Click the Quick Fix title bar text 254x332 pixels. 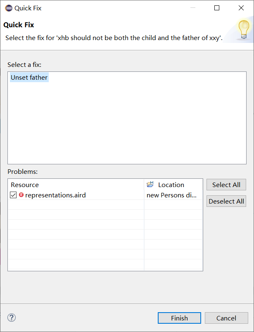coord(28,8)
